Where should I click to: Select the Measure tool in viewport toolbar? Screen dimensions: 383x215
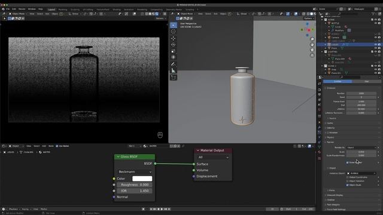173,70
